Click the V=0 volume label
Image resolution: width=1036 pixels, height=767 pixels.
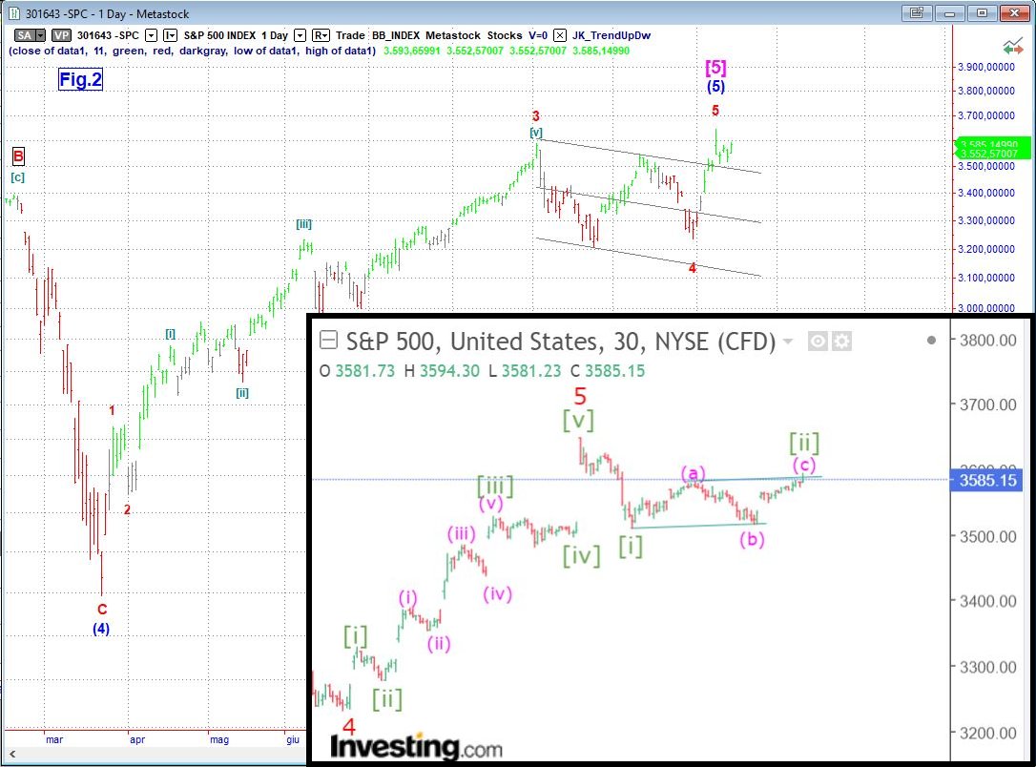538,35
